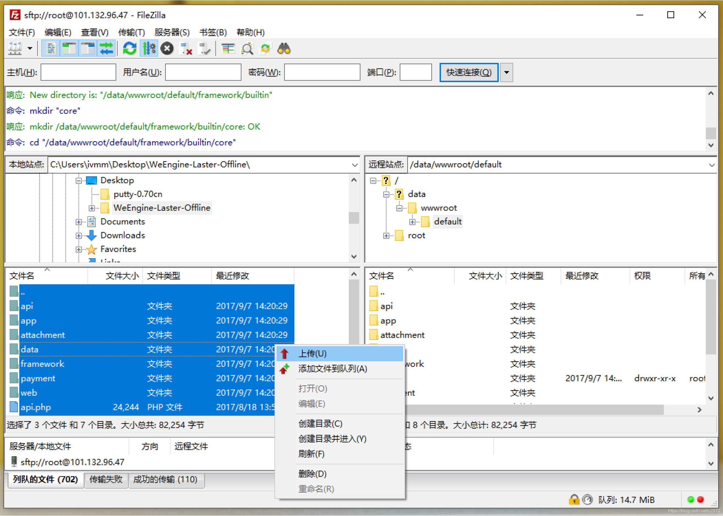This screenshot has height=516, width=723.
Task: Choose 刷新(F) in context menu
Action: [x=340, y=454]
